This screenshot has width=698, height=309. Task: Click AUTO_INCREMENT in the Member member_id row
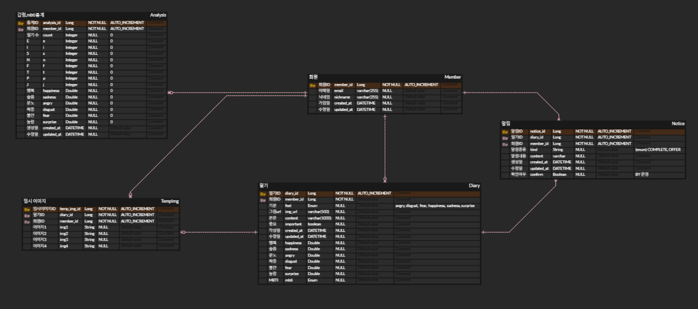[421, 85]
